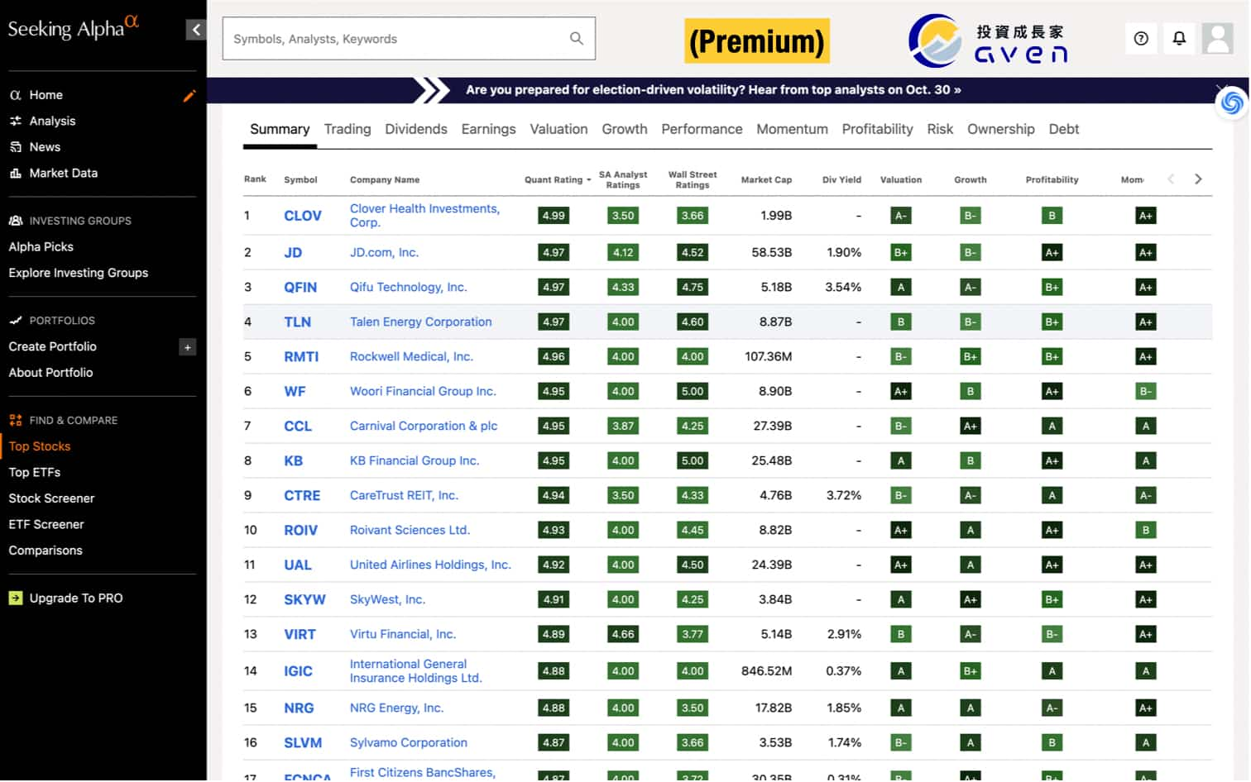Screen dimensions: 1251x782
Task: Open About Portfolio link
Action: point(50,373)
